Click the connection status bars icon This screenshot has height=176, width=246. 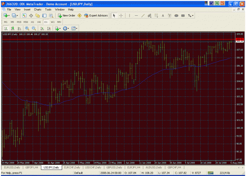tap(211, 173)
